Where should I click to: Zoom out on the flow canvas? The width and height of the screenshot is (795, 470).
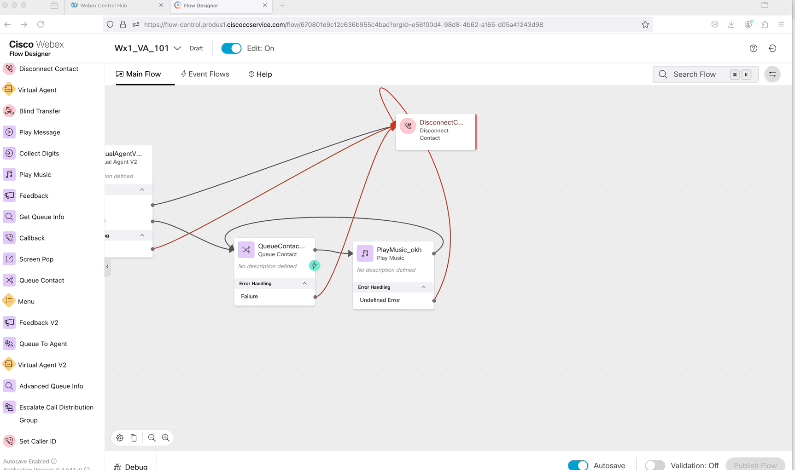[152, 438]
